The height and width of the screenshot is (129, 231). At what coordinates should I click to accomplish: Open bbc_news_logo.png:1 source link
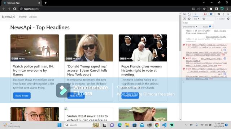pos(212,58)
